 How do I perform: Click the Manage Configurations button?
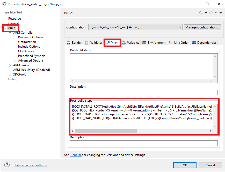coord(203,27)
